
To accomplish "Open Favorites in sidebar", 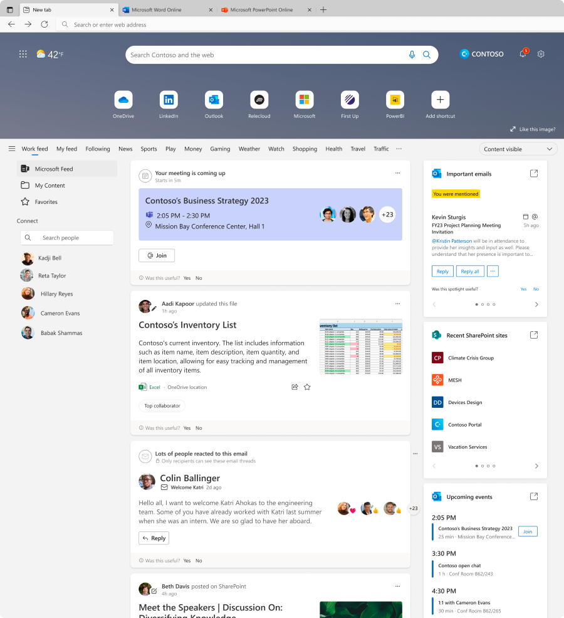I will click(x=39, y=202).
